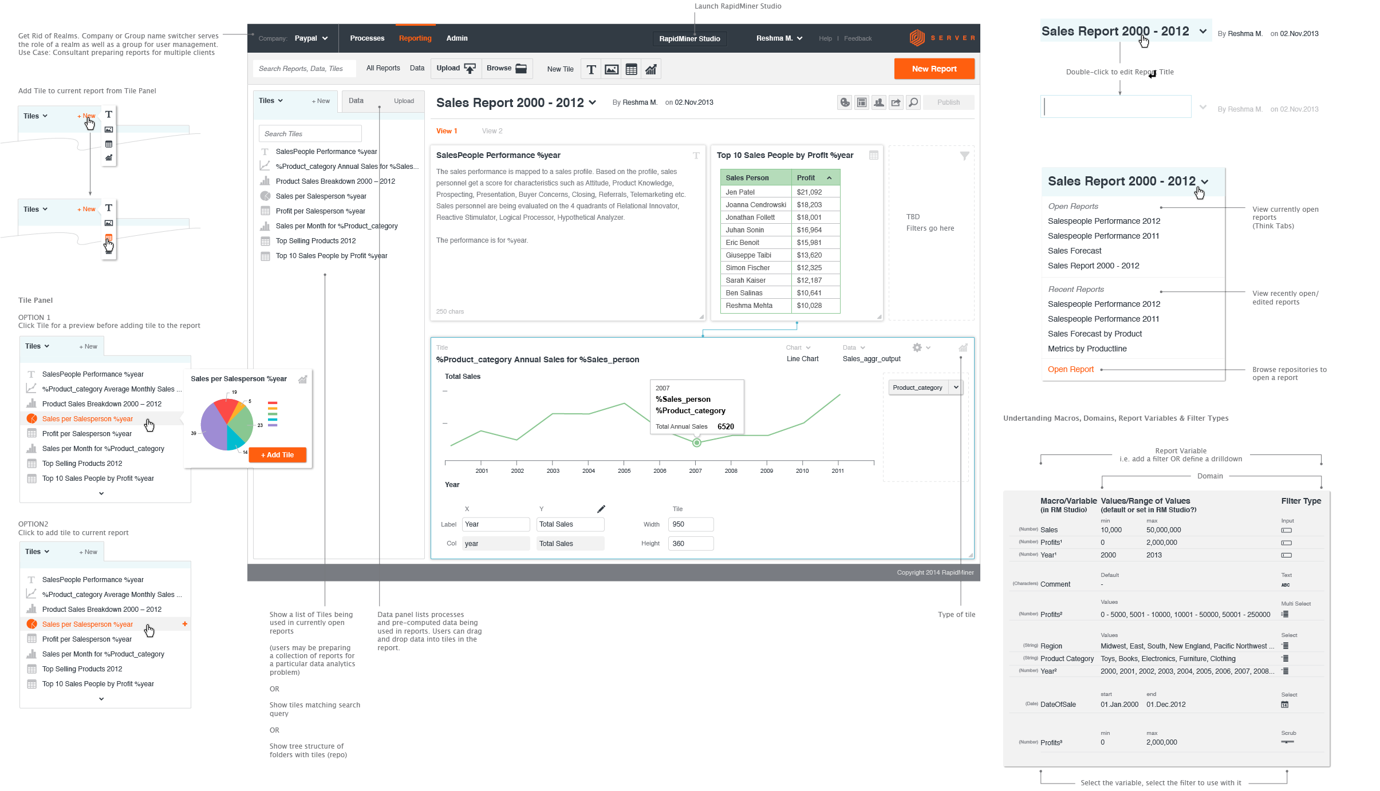Screen dimensions: 1380x791
Task: Click the Help link in top bar
Action: [825, 38]
